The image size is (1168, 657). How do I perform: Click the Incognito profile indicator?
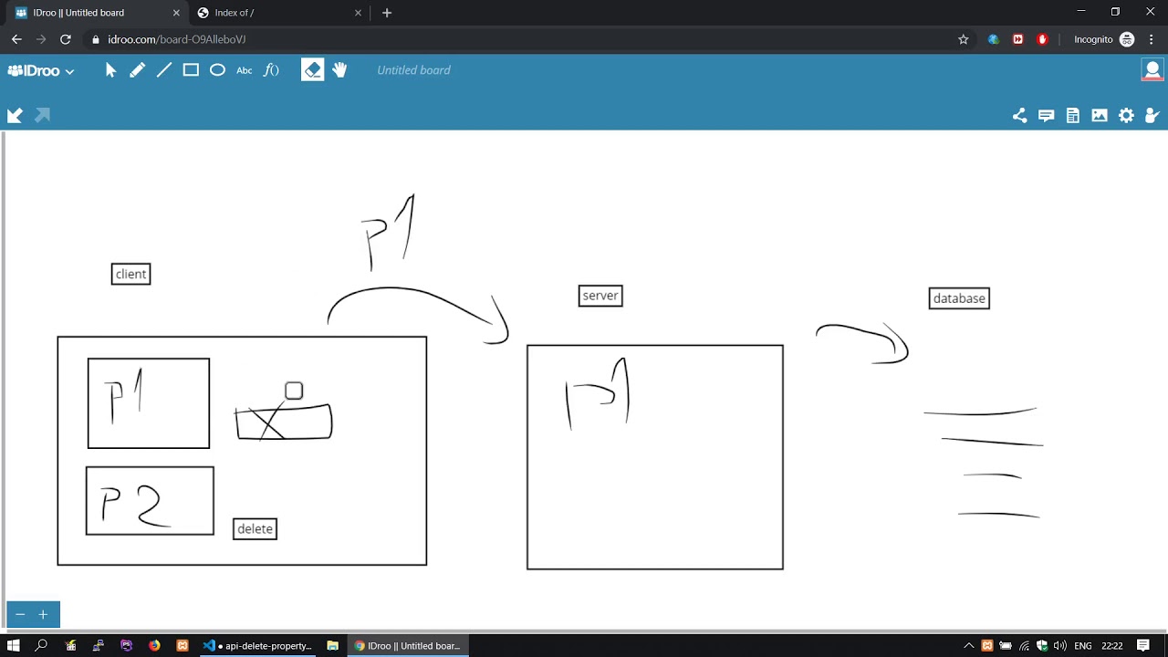click(1103, 39)
